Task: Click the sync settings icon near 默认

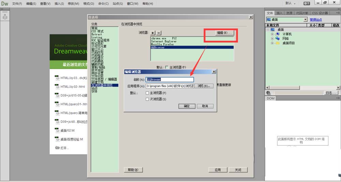Action: [x=307, y=3]
